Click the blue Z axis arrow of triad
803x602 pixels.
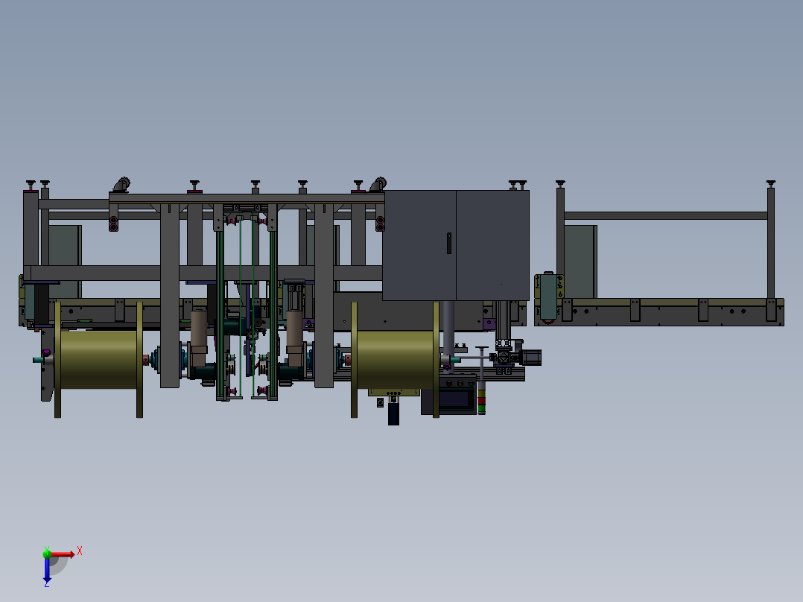47,569
